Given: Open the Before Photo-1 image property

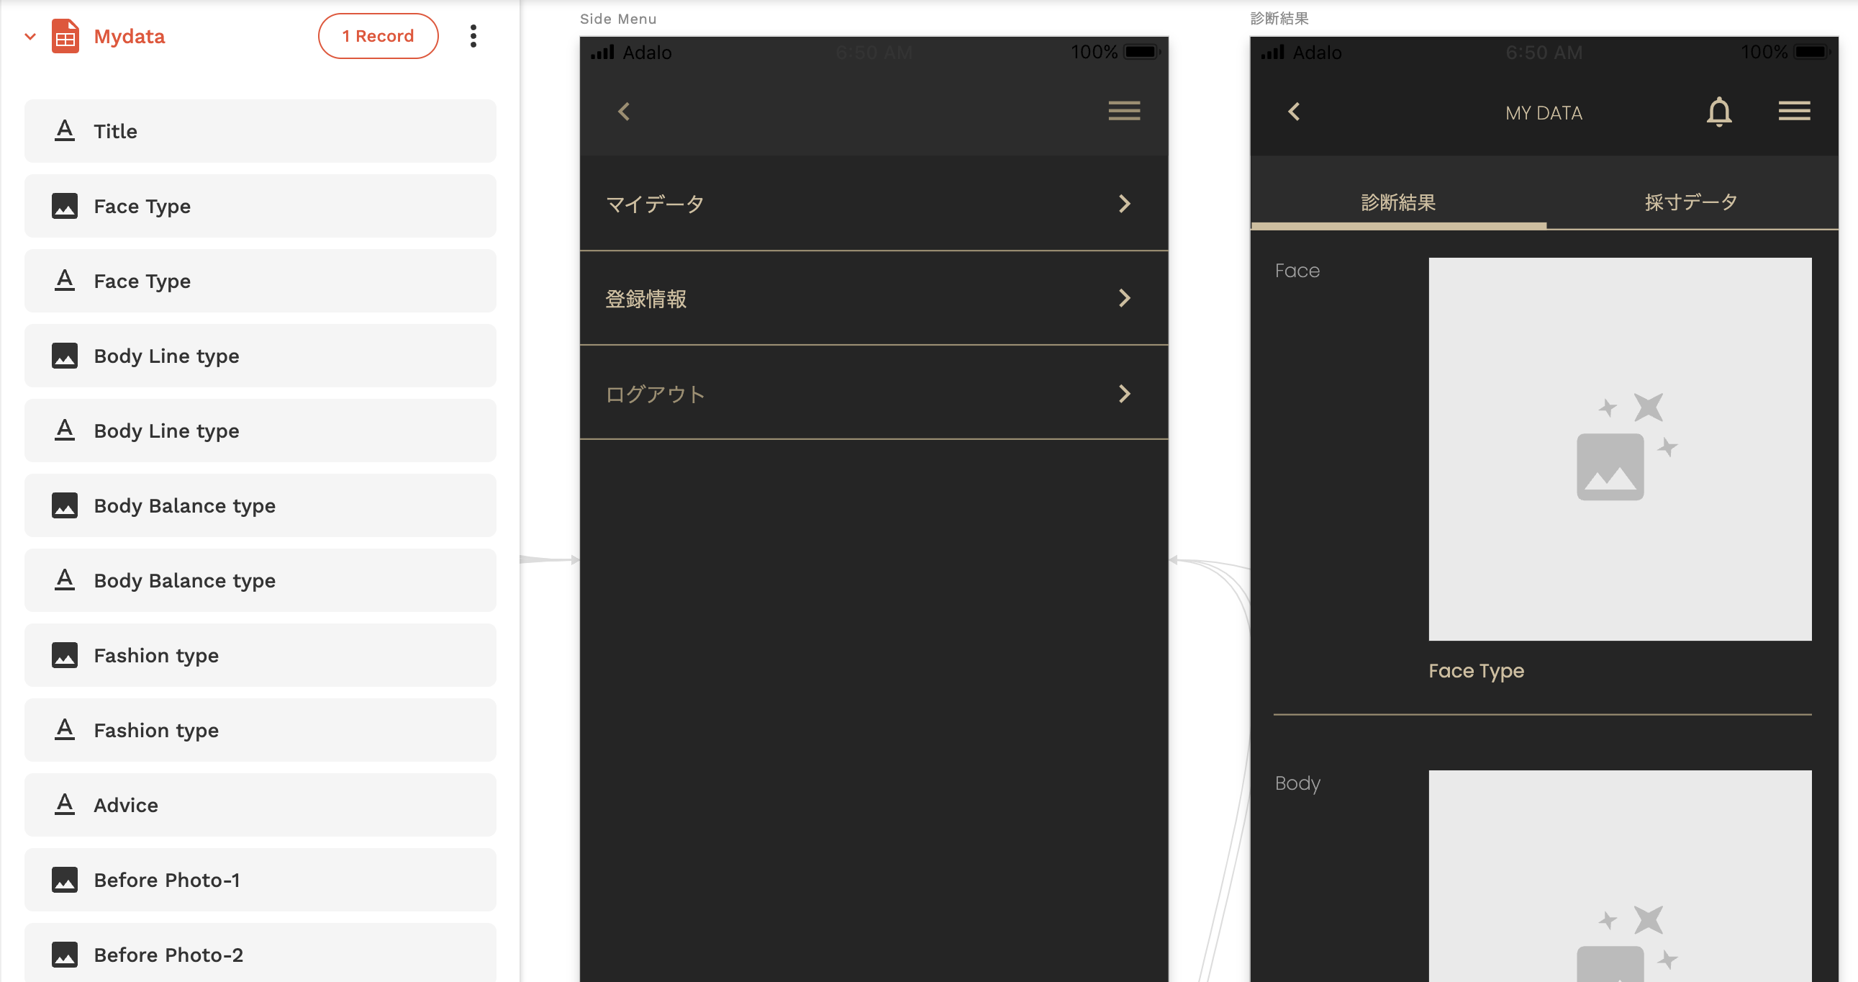Looking at the screenshot, I should tap(260, 880).
